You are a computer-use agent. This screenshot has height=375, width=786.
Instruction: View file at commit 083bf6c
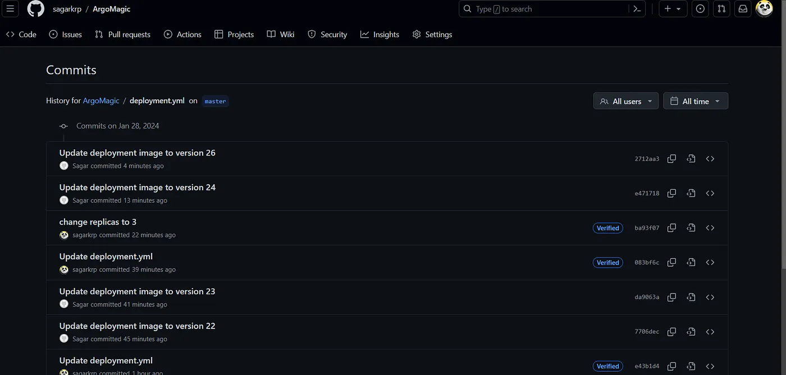pyautogui.click(x=691, y=262)
